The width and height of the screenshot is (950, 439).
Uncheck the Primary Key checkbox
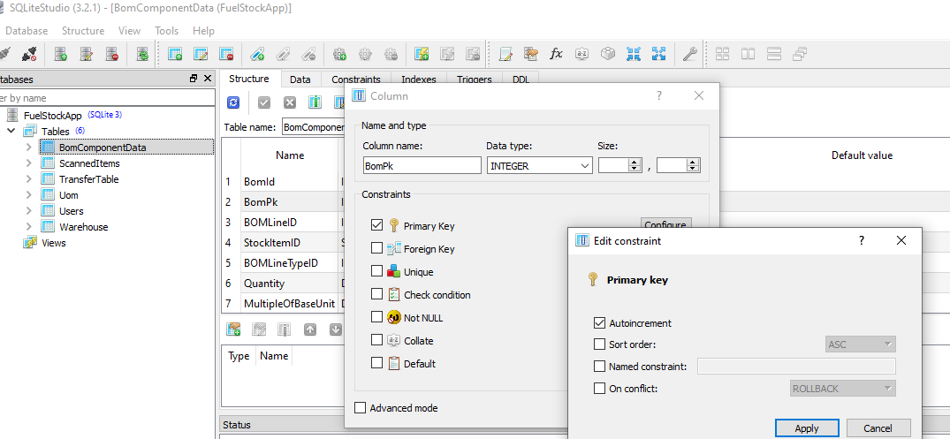376,225
